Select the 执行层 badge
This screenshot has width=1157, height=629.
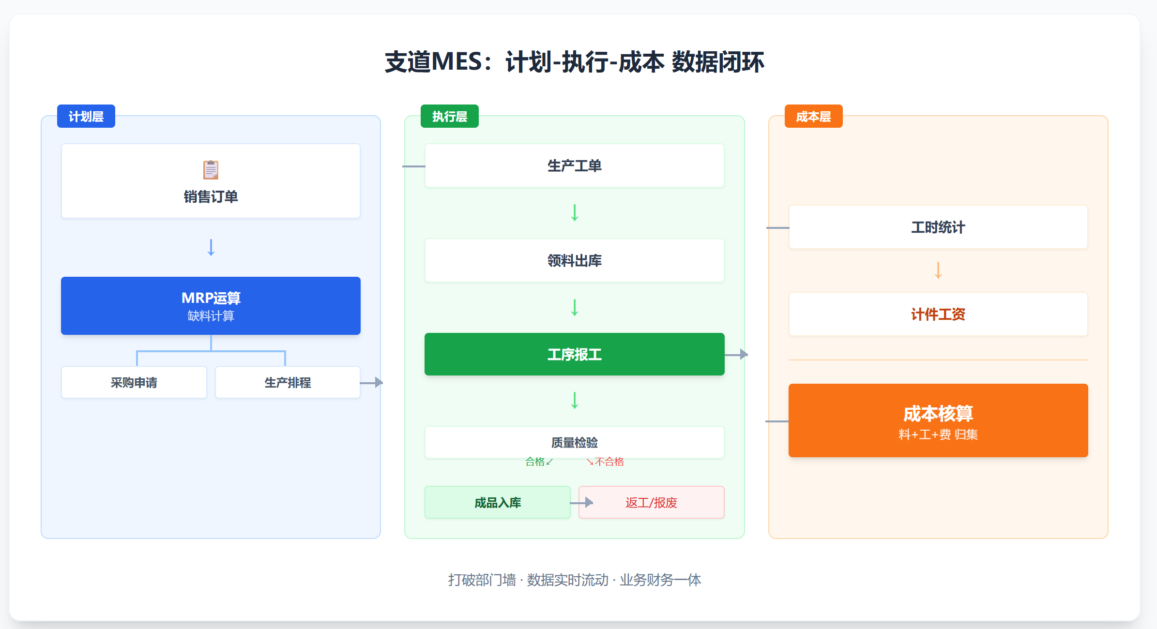pos(449,116)
